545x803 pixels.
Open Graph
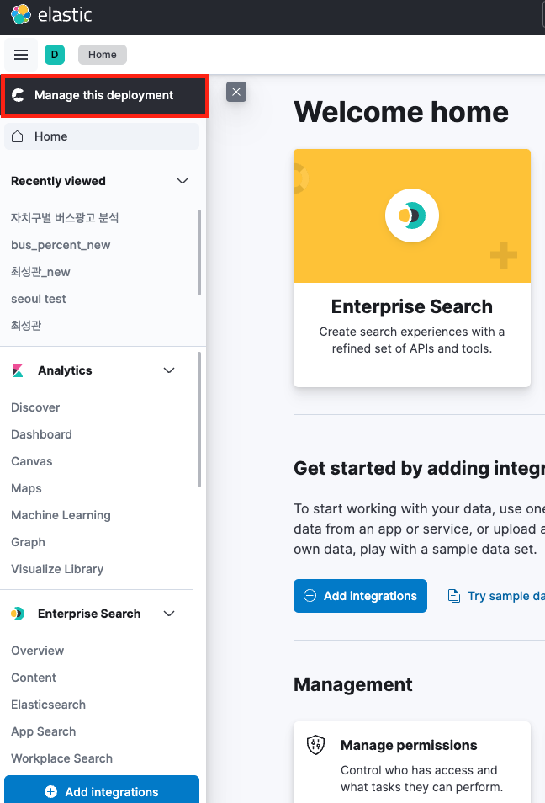pos(28,542)
